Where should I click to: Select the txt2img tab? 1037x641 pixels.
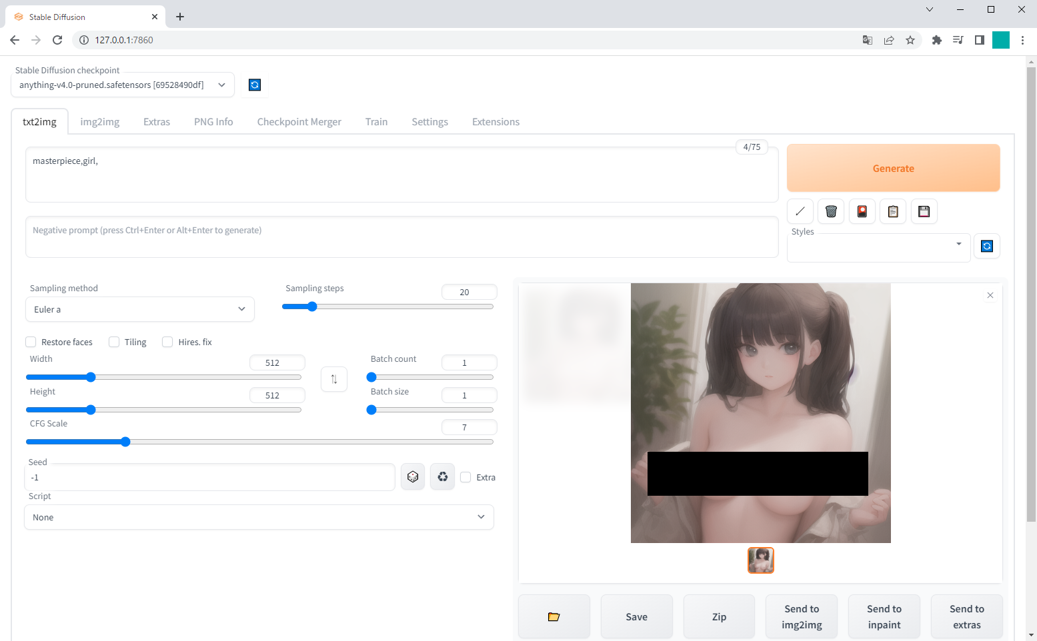[x=40, y=122]
